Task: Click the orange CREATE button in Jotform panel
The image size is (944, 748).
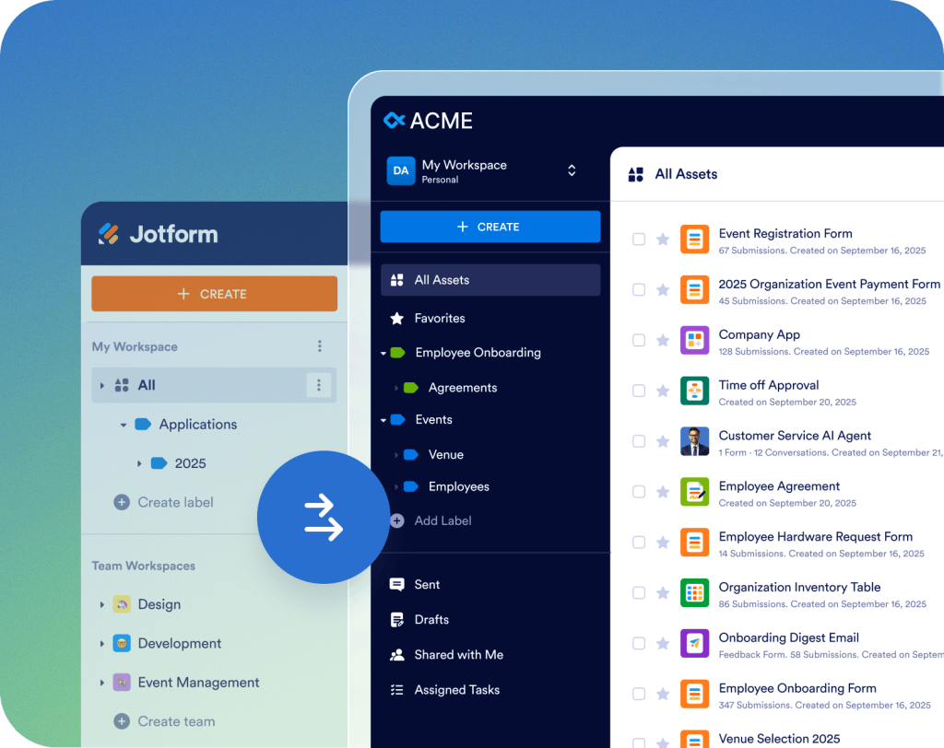Action: (214, 293)
